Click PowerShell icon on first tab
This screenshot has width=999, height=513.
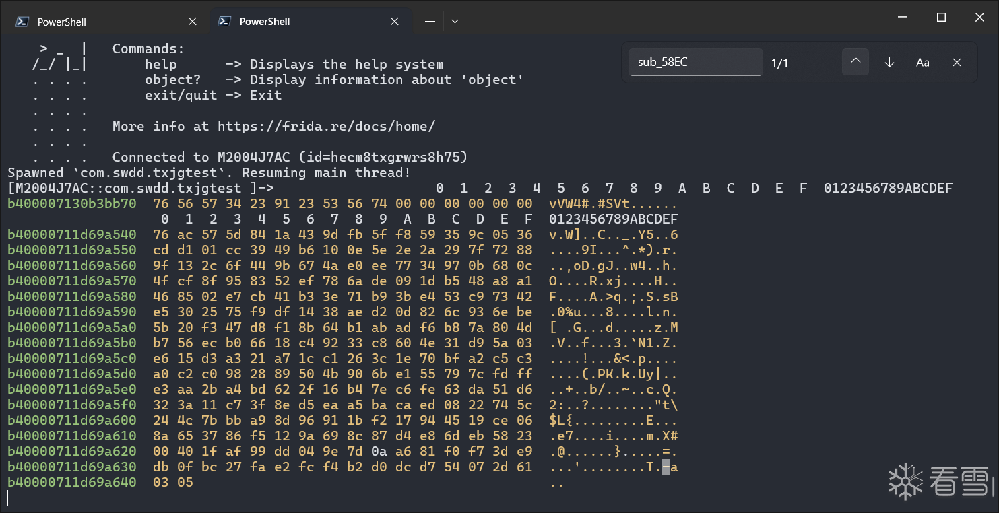pos(22,22)
